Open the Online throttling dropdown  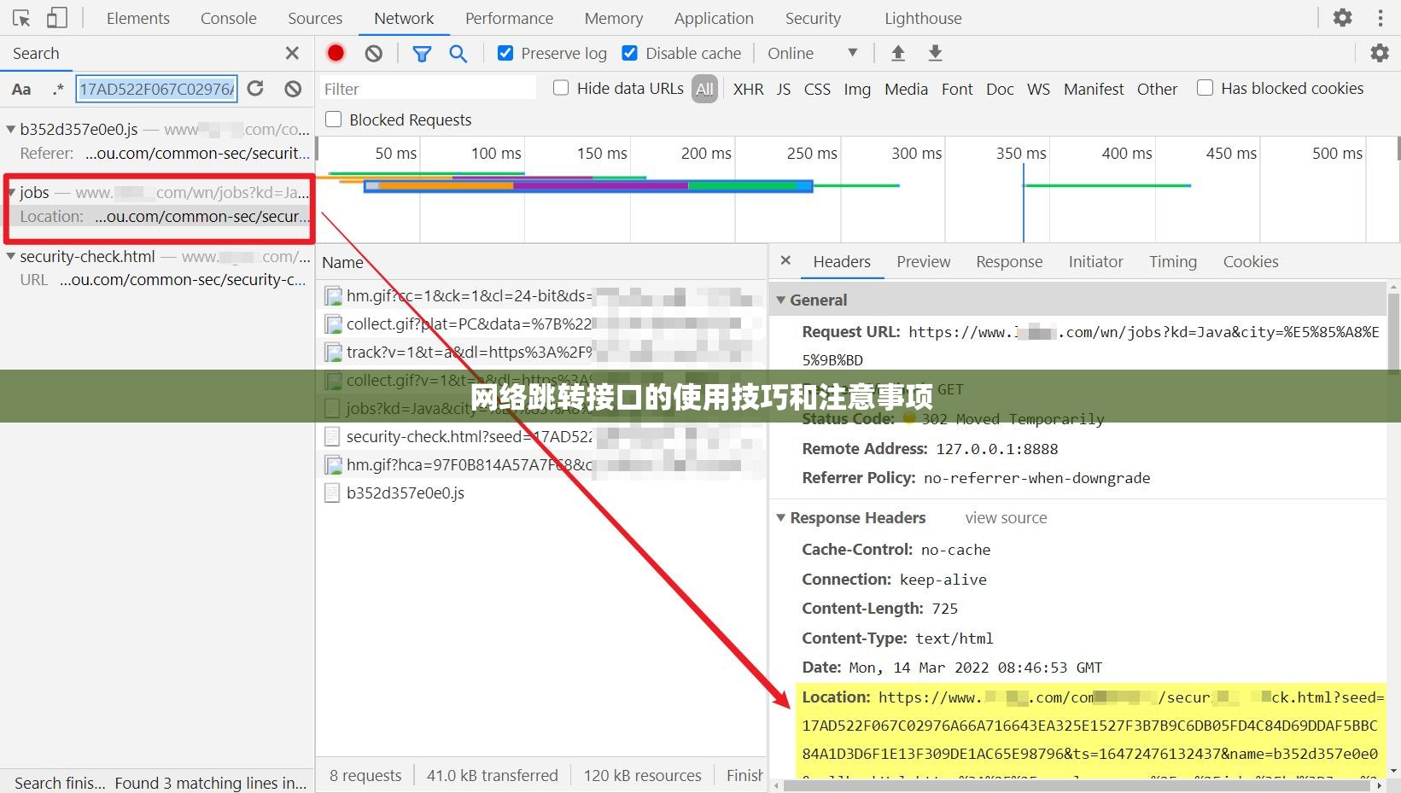tap(811, 53)
